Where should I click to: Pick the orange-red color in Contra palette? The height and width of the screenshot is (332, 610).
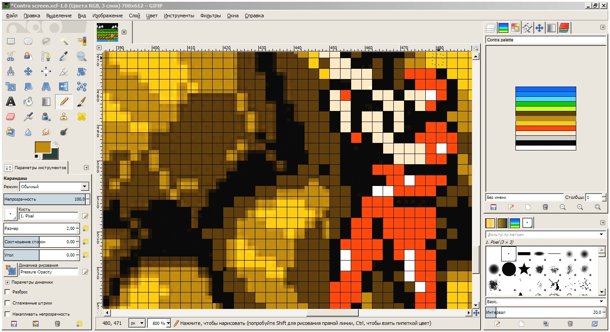click(x=546, y=128)
